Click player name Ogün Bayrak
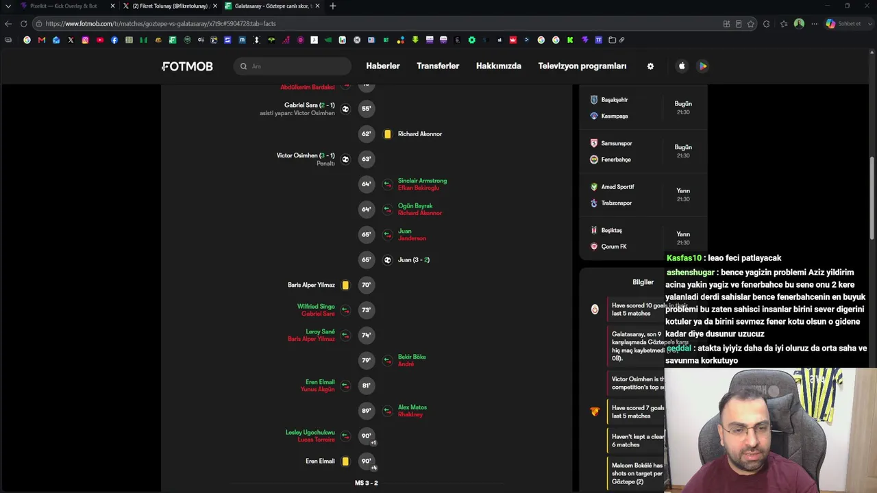 415,206
